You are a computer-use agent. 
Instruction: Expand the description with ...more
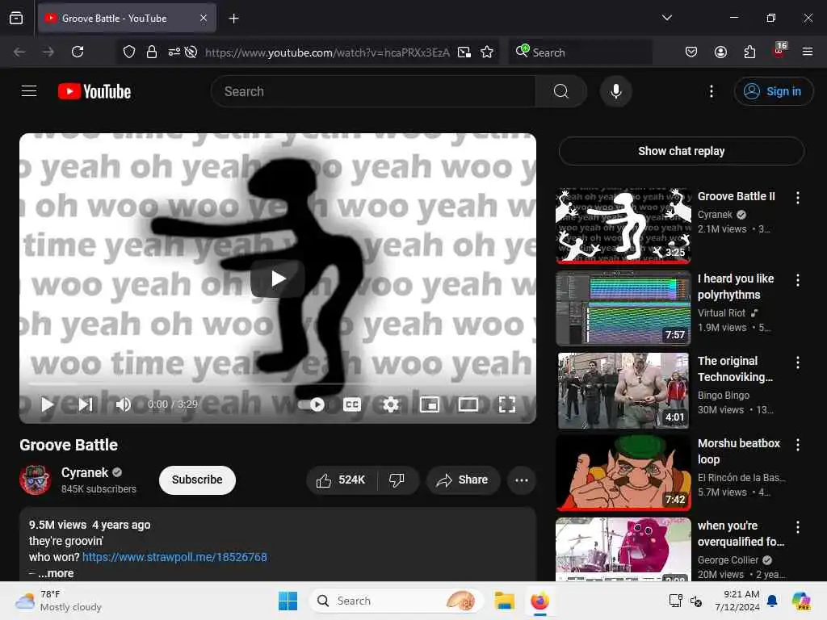click(x=56, y=573)
